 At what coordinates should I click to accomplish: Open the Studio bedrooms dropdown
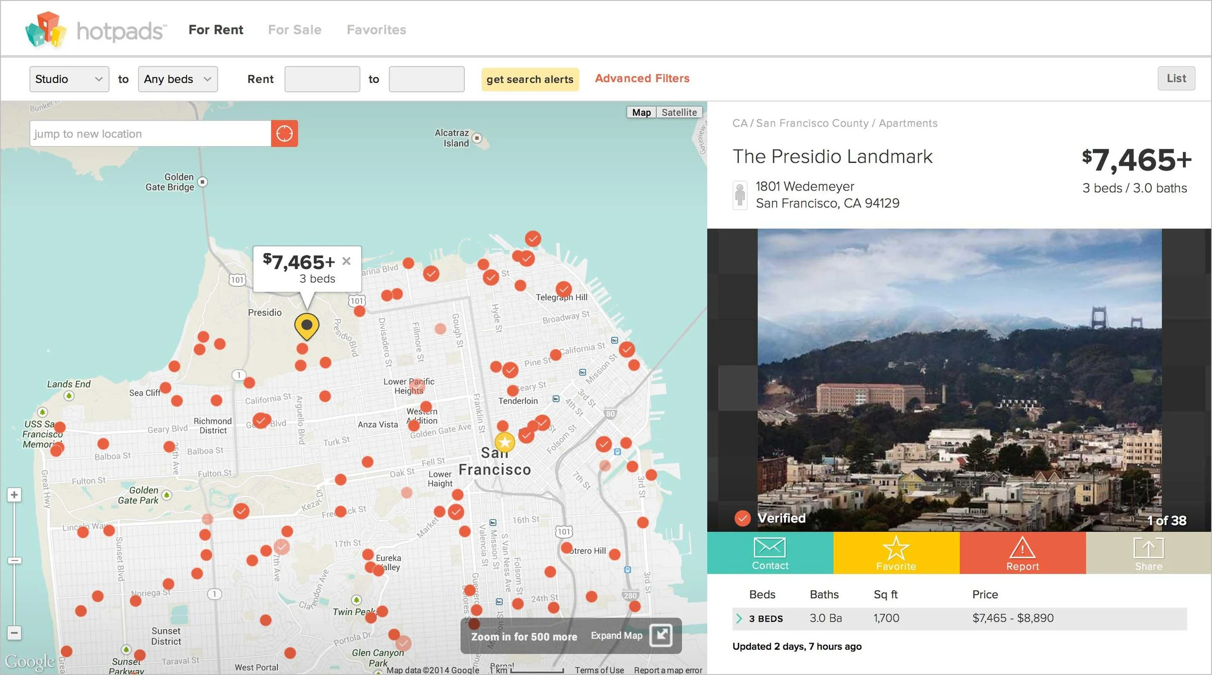coord(69,79)
